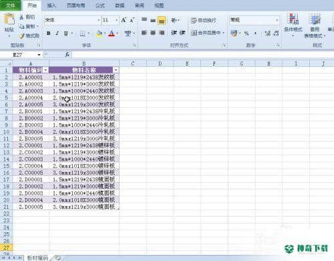
Task: Open filter dropdown in column A header
Action: pos(45,70)
